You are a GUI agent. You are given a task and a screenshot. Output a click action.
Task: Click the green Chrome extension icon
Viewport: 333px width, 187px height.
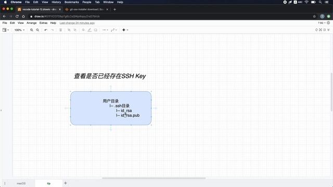pyautogui.click(x=328, y=16)
